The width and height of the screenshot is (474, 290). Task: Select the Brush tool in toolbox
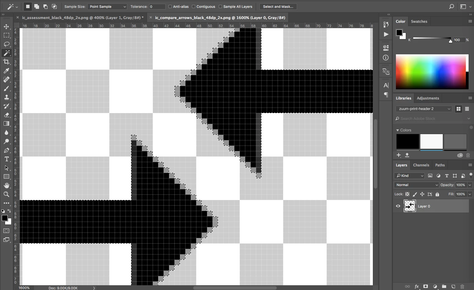(6, 88)
